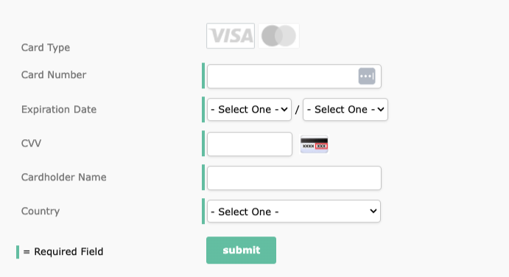Focus the CVV input box

click(x=250, y=144)
